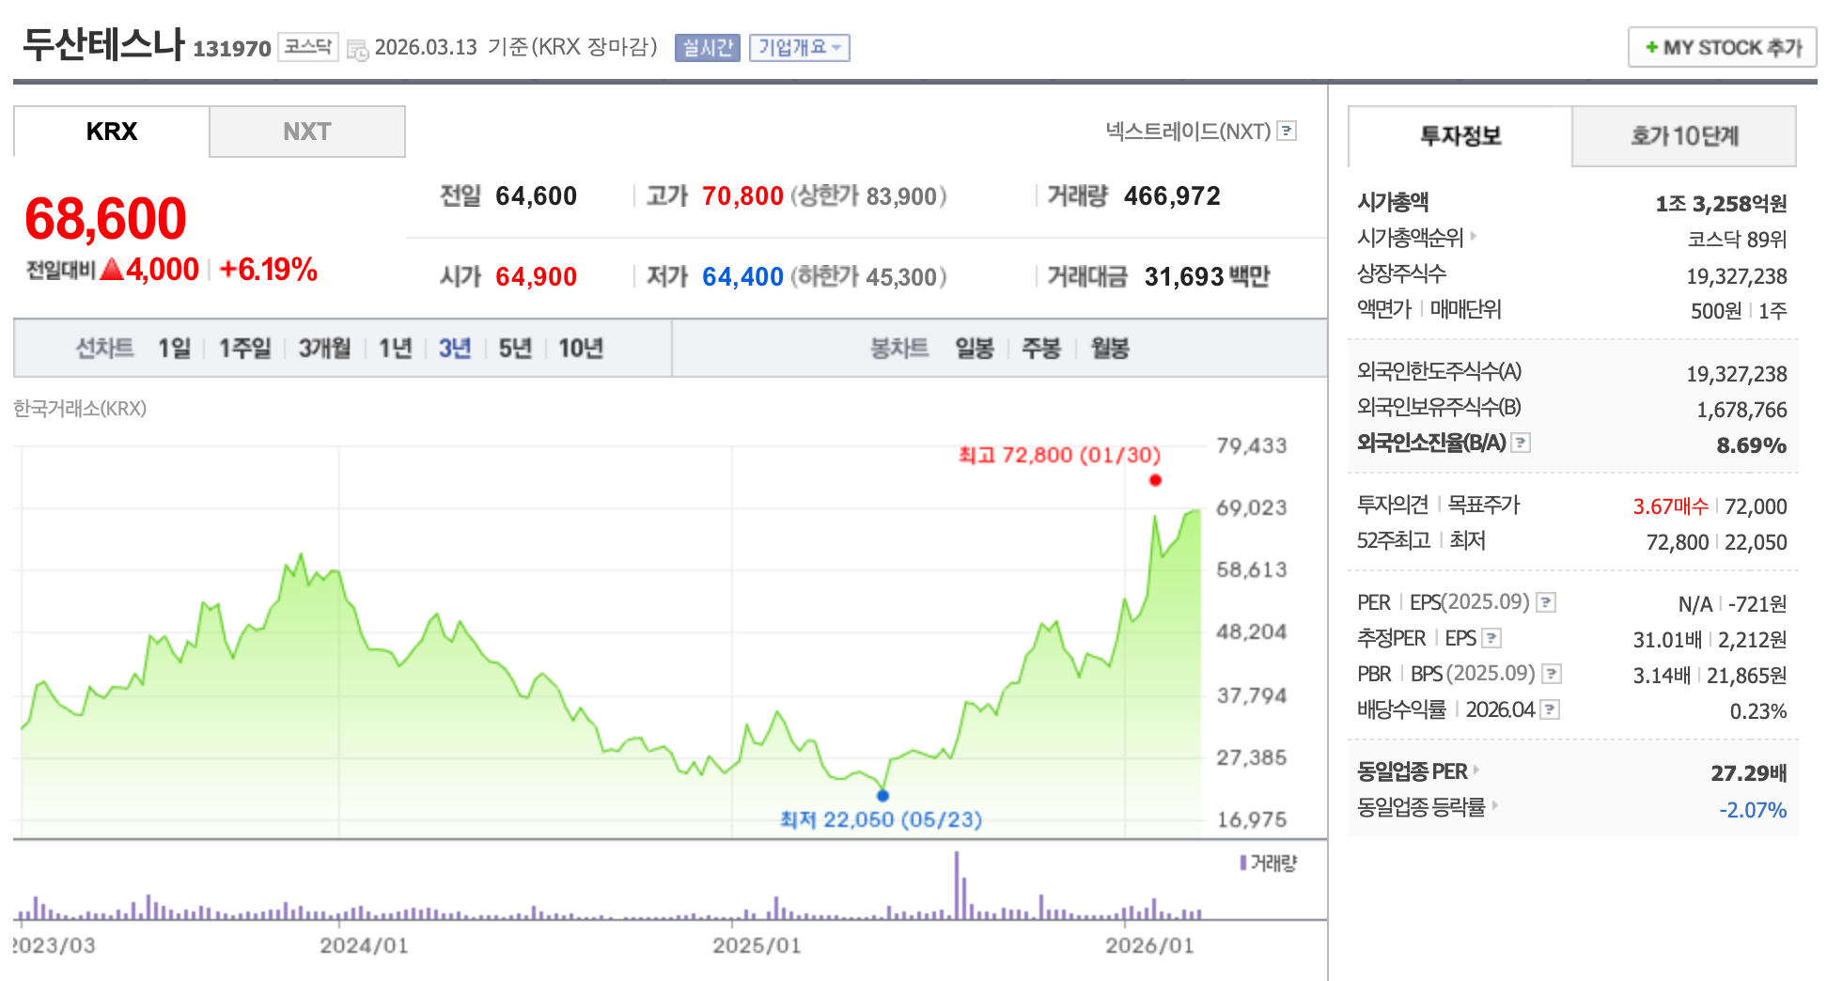
Task: Select the 1주일 line chart period
Action: point(245,349)
